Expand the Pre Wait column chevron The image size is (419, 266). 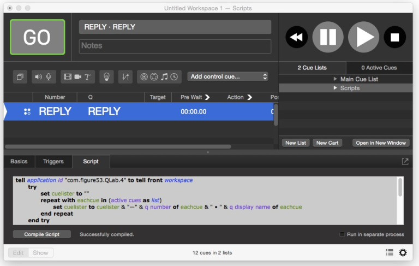click(x=207, y=97)
